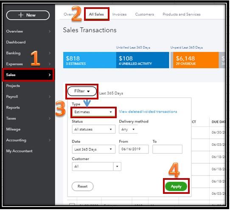Image resolution: width=230 pixels, height=210 pixels.
Task: Expand the Overview sidebar chevron
Action: tap(50, 31)
